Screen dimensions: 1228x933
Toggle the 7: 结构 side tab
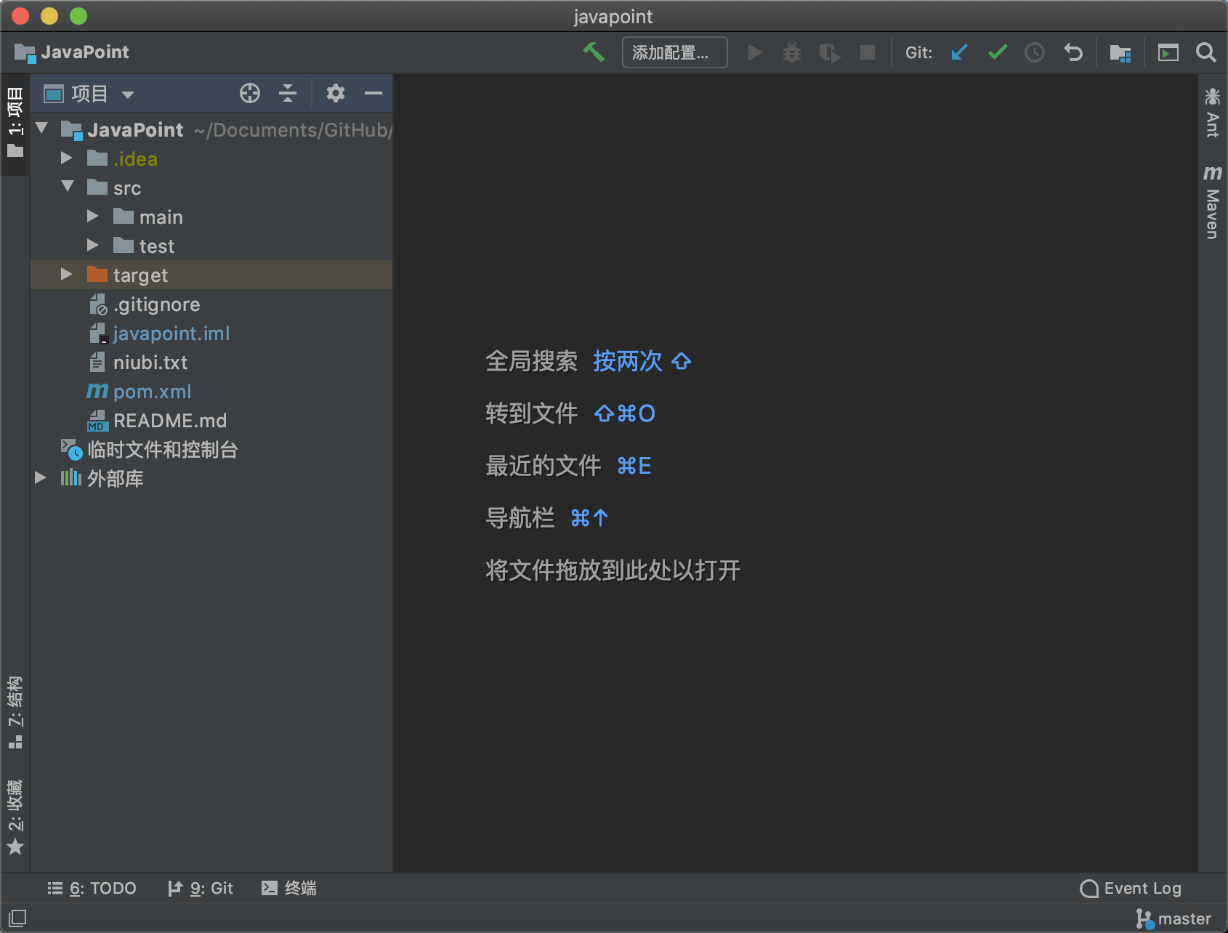pos(15,712)
